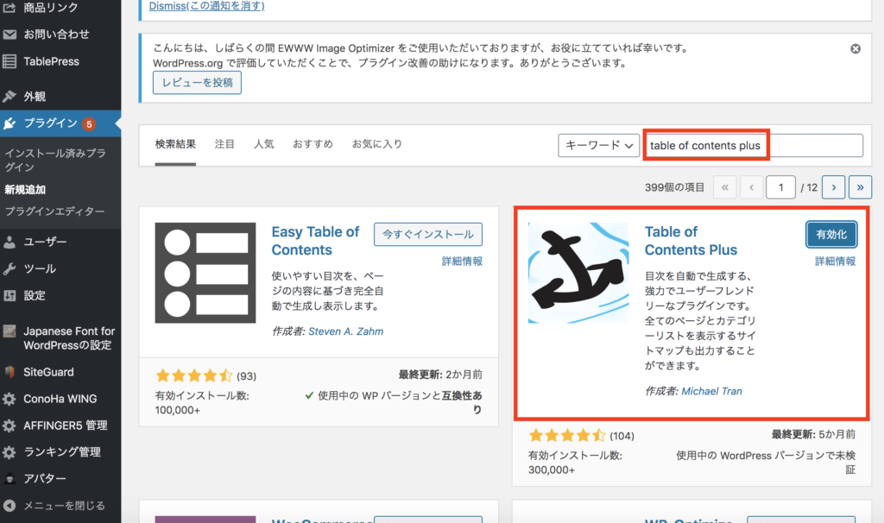Image resolution: width=884 pixels, height=523 pixels.
Task: Click the アバター avatar icon
Action: click(9, 478)
